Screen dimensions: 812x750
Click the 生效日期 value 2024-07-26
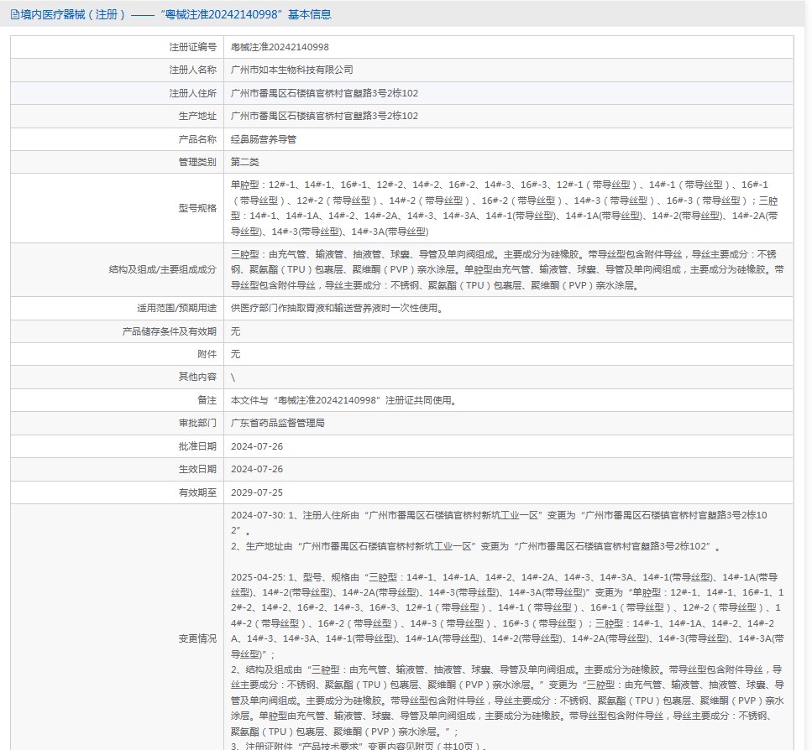(257, 469)
